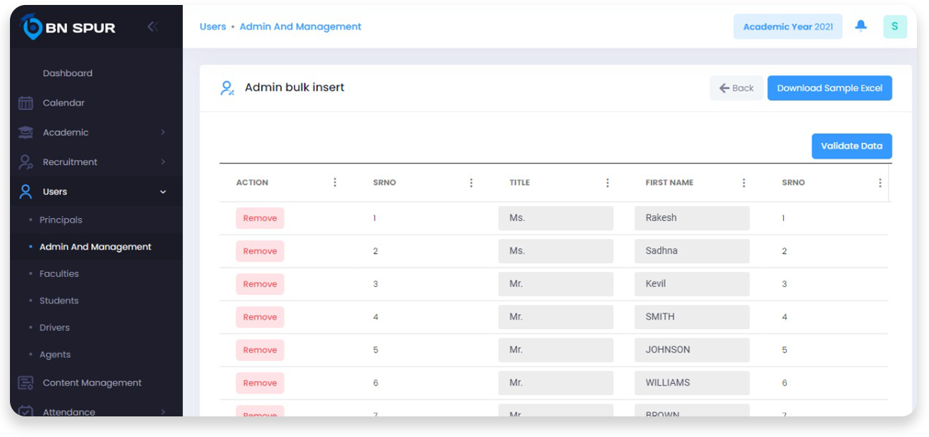Go back using the Back button

[x=736, y=88]
